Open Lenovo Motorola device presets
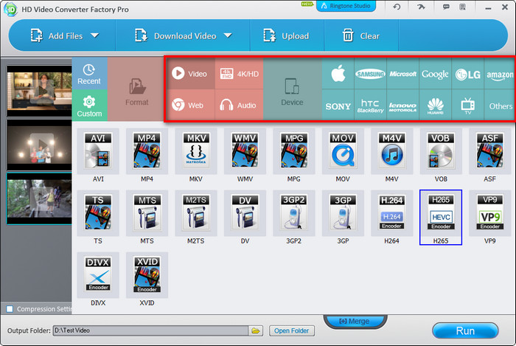This screenshot has height=346, width=516. click(402, 105)
